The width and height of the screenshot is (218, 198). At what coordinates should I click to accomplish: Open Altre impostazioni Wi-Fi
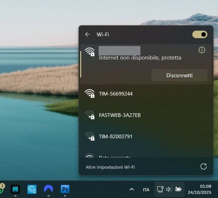click(x=110, y=167)
